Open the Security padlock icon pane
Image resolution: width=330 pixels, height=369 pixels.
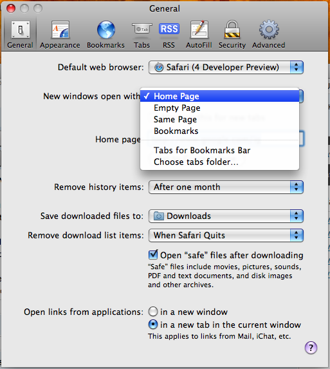pos(232,30)
